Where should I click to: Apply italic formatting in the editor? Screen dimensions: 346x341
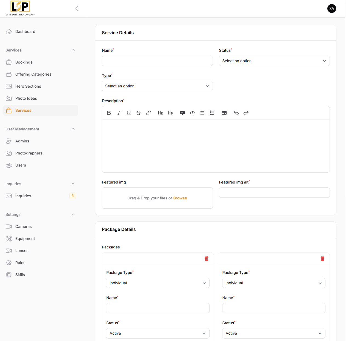119,113
